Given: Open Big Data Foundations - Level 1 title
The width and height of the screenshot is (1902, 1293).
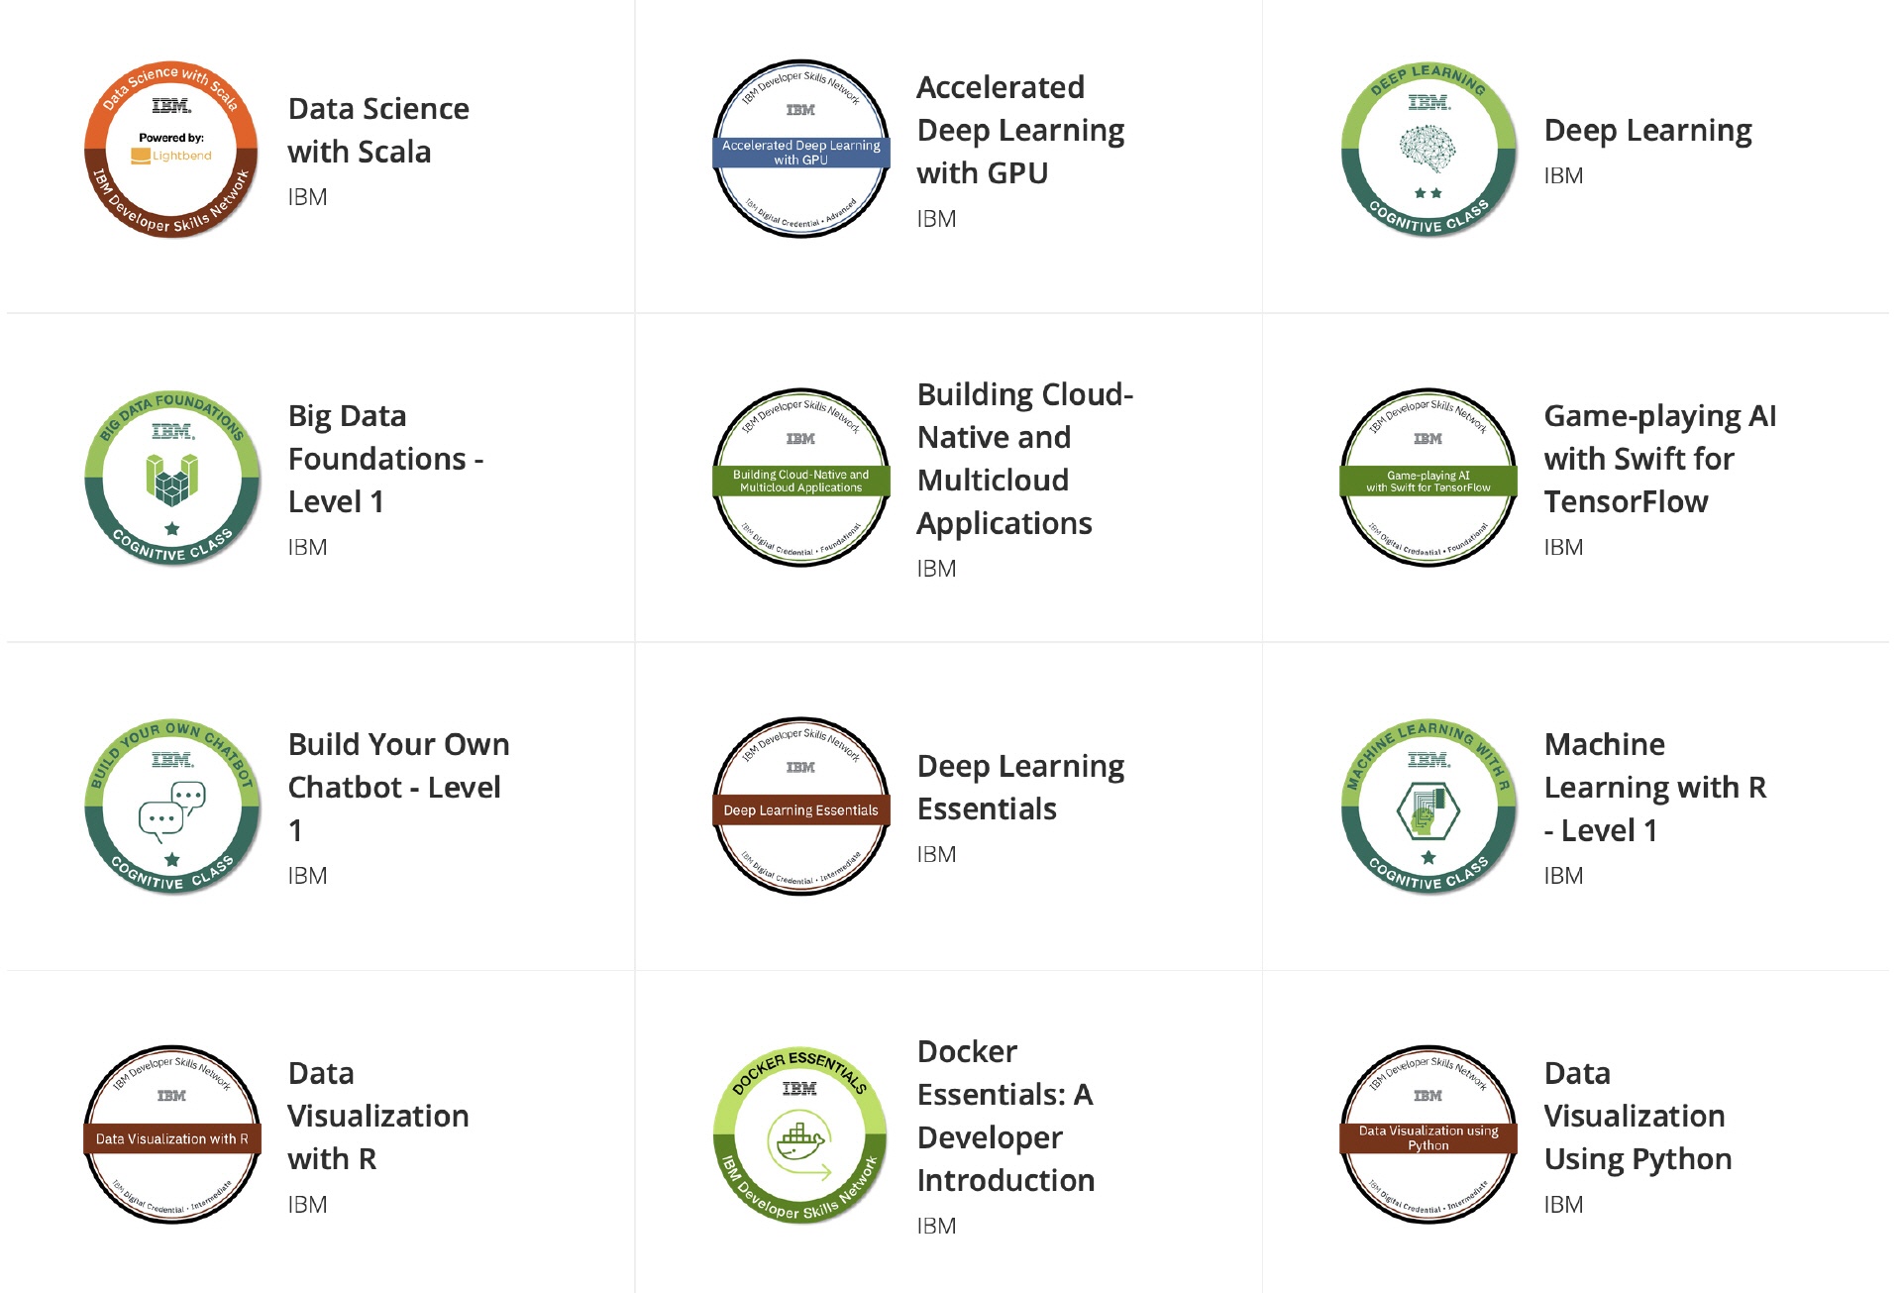Looking at the screenshot, I should (385, 459).
